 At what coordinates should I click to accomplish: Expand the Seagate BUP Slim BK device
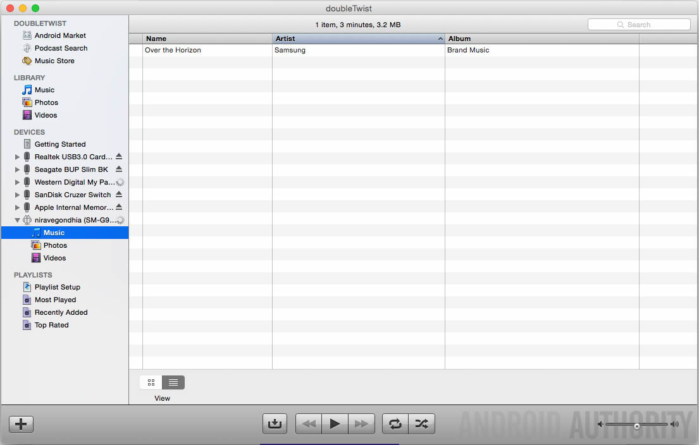click(x=17, y=169)
